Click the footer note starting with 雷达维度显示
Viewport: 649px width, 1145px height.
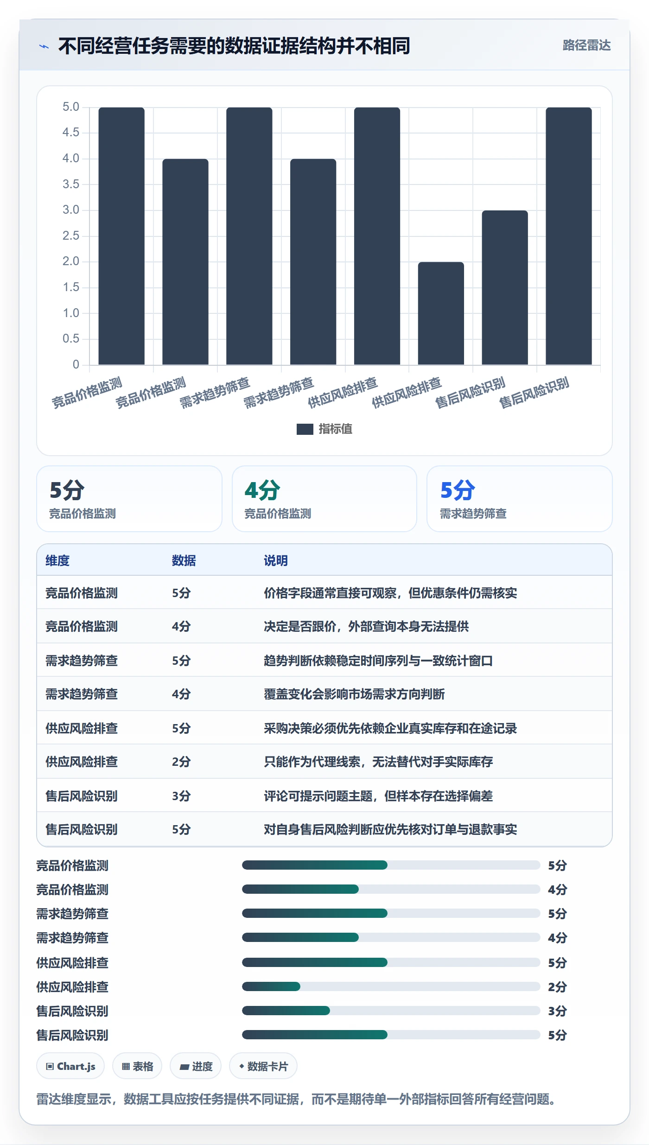(x=297, y=1099)
